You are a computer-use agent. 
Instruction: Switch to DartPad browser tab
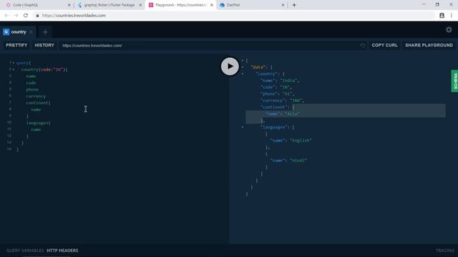[251, 5]
